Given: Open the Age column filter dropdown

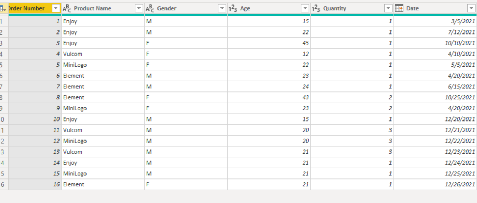Looking at the screenshot, I should [305, 9].
